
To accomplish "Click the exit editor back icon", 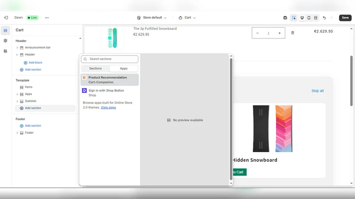I will 6,18.
